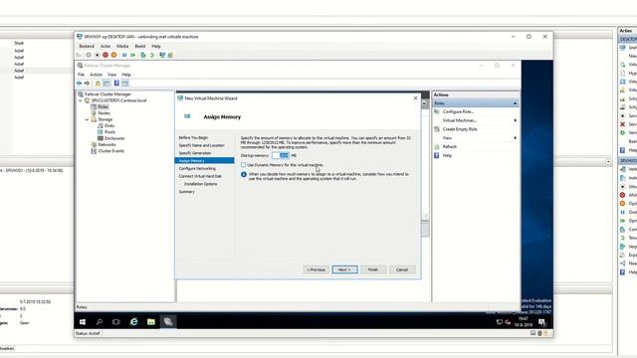Open the File menu in Failover Cluster Manager
The height and width of the screenshot is (358, 637).
point(82,75)
